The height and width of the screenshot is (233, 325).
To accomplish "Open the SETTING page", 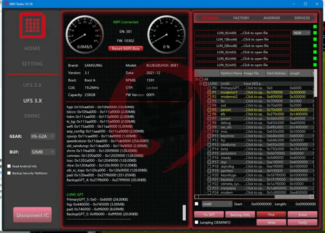I will coord(32,64).
